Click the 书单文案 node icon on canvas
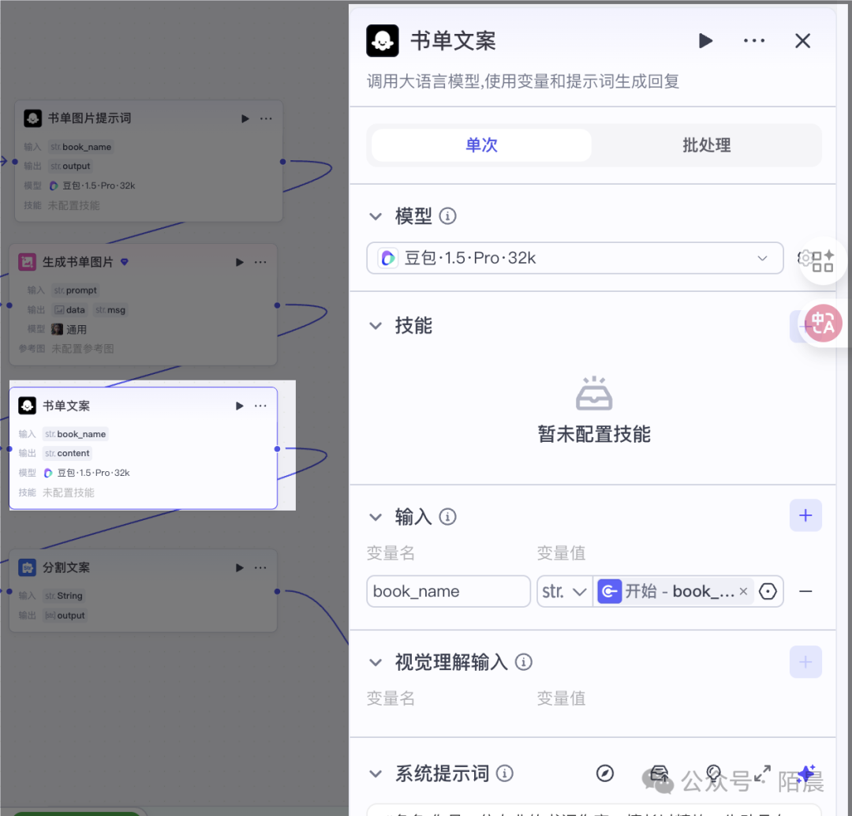Viewport: 852px width, 816px height. pyautogui.click(x=27, y=406)
